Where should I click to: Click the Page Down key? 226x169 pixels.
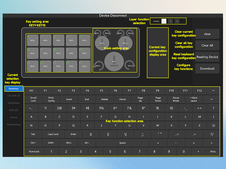pos(158,99)
